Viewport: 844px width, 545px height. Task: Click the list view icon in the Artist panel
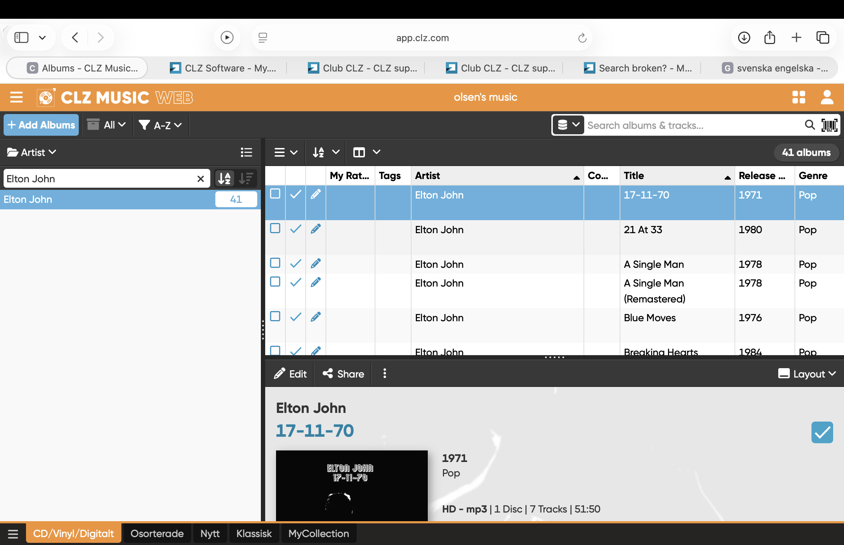pyautogui.click(x=246, y=152)
